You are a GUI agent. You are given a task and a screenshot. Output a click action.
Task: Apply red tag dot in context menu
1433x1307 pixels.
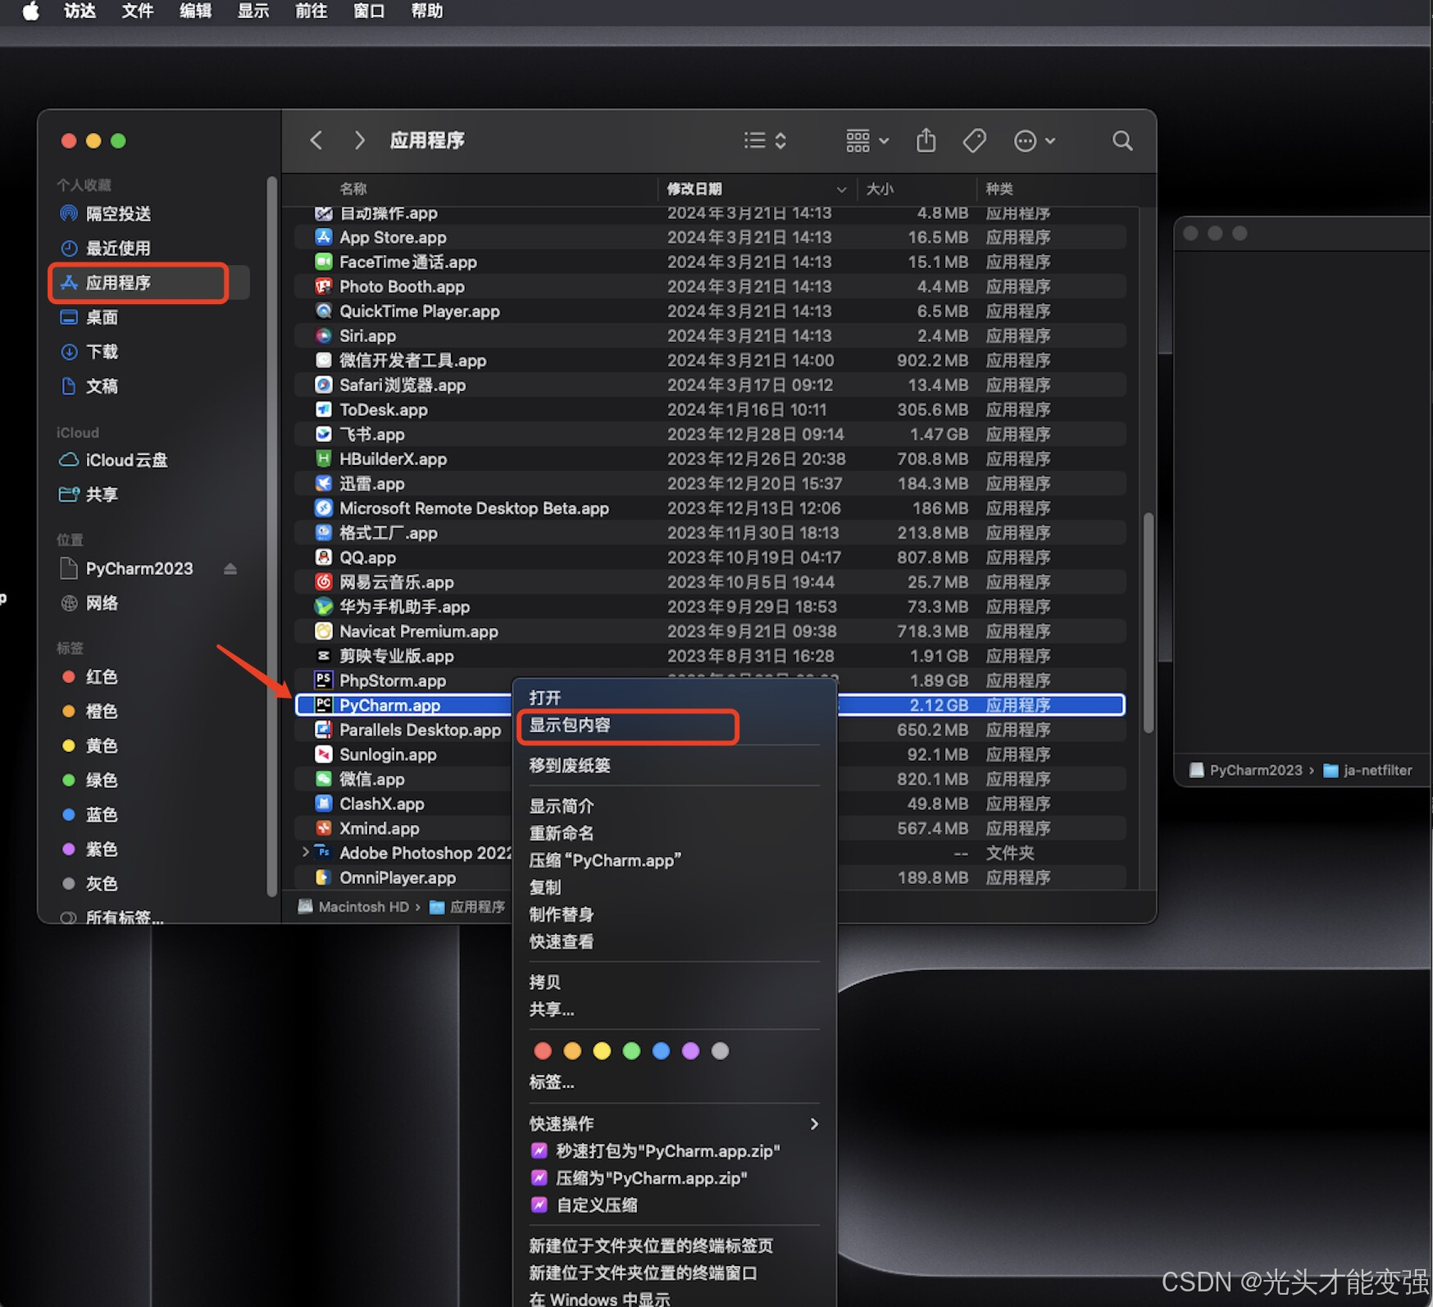tap(543, 1051)
